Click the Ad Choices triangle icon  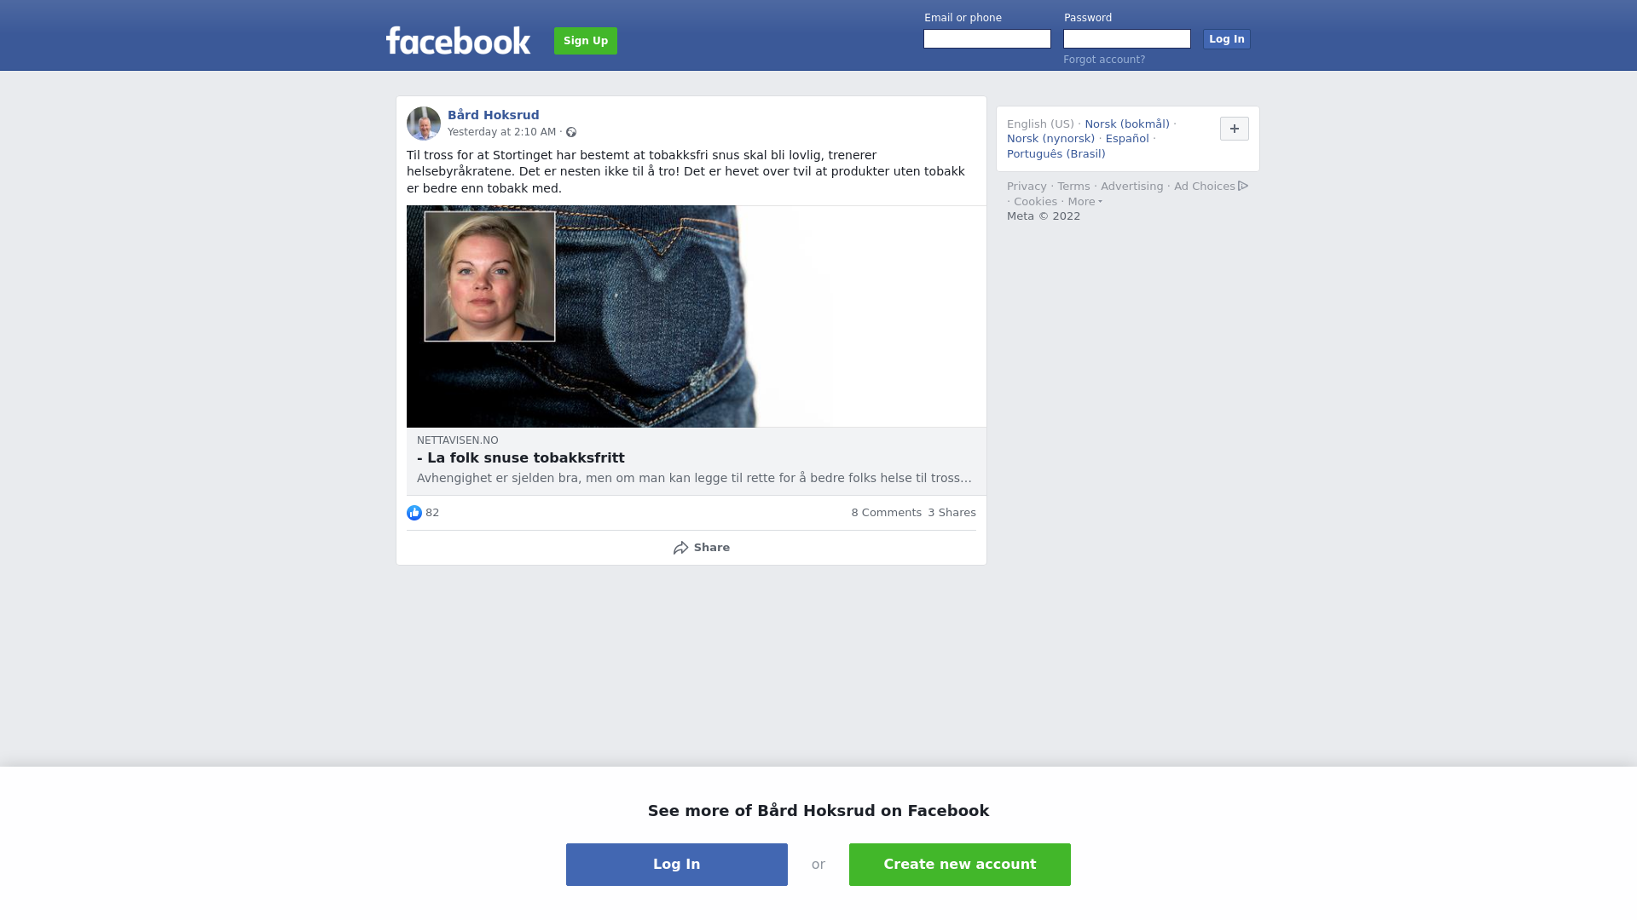click(x=1243, y=186)
